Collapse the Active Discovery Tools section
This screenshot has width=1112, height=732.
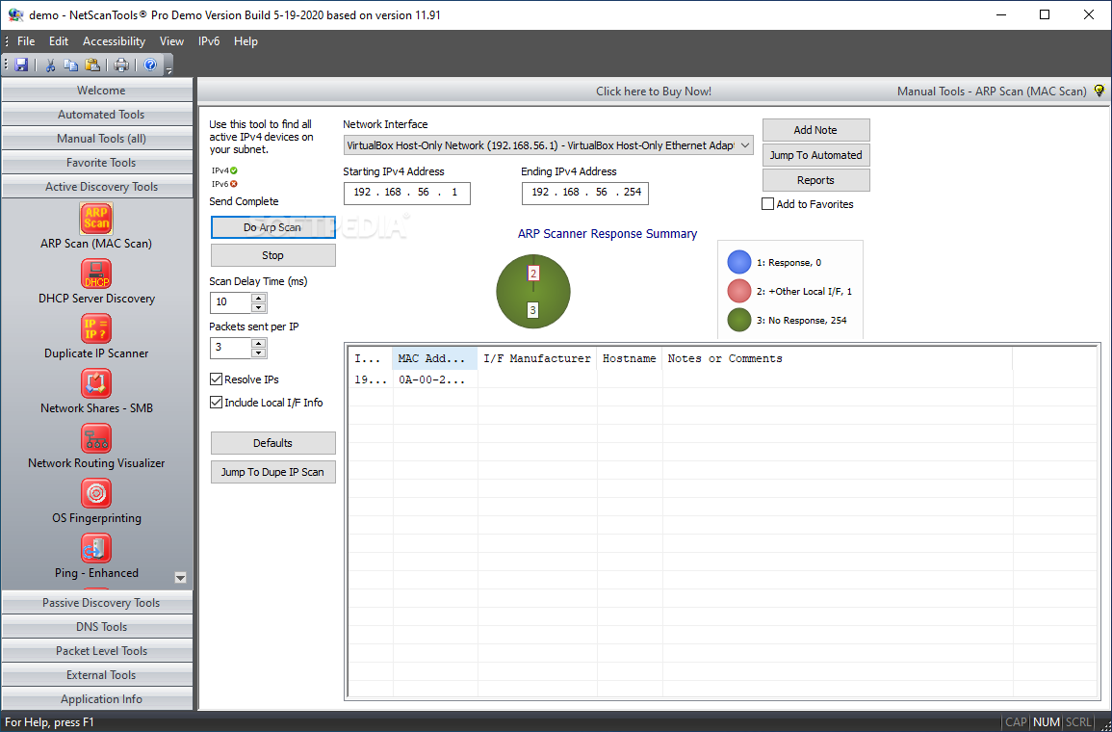[x=97, y=187]
